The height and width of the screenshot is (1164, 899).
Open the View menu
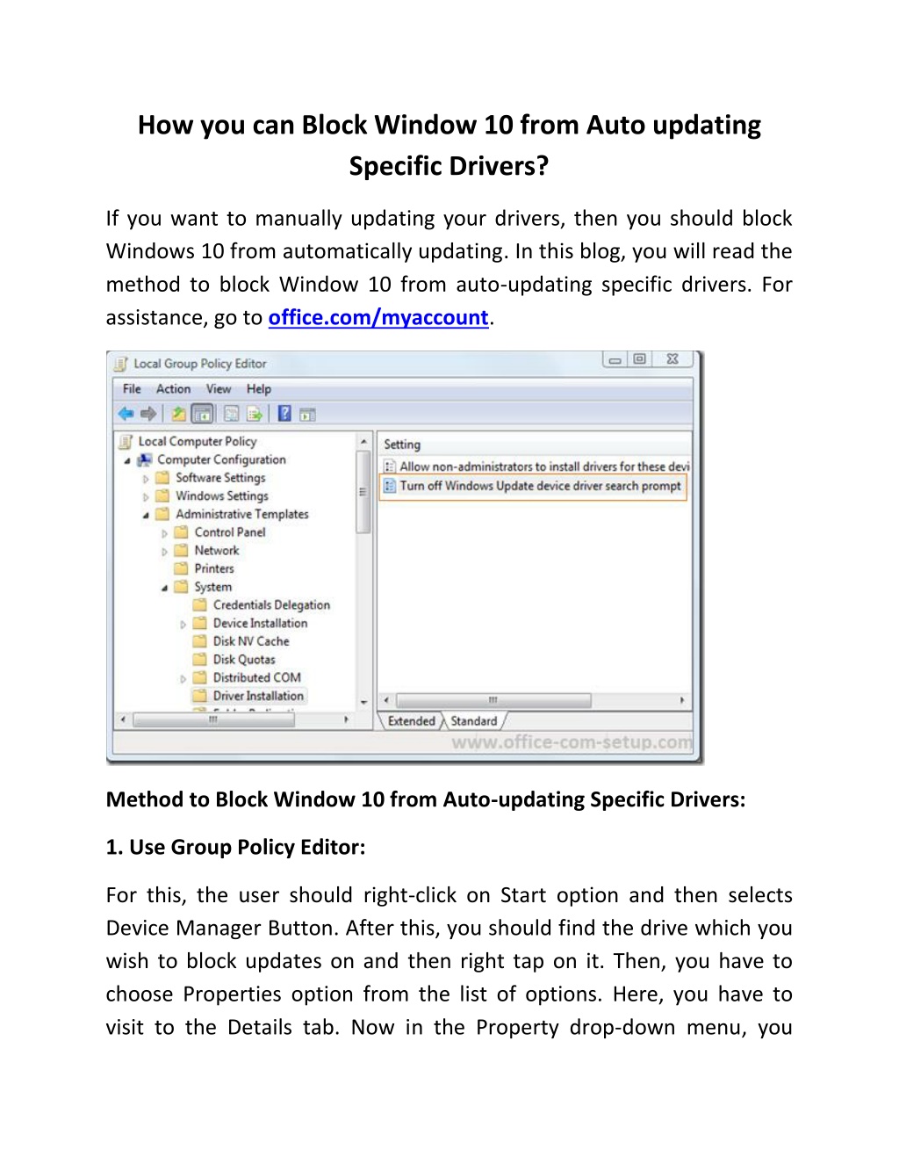pos(219,388)
